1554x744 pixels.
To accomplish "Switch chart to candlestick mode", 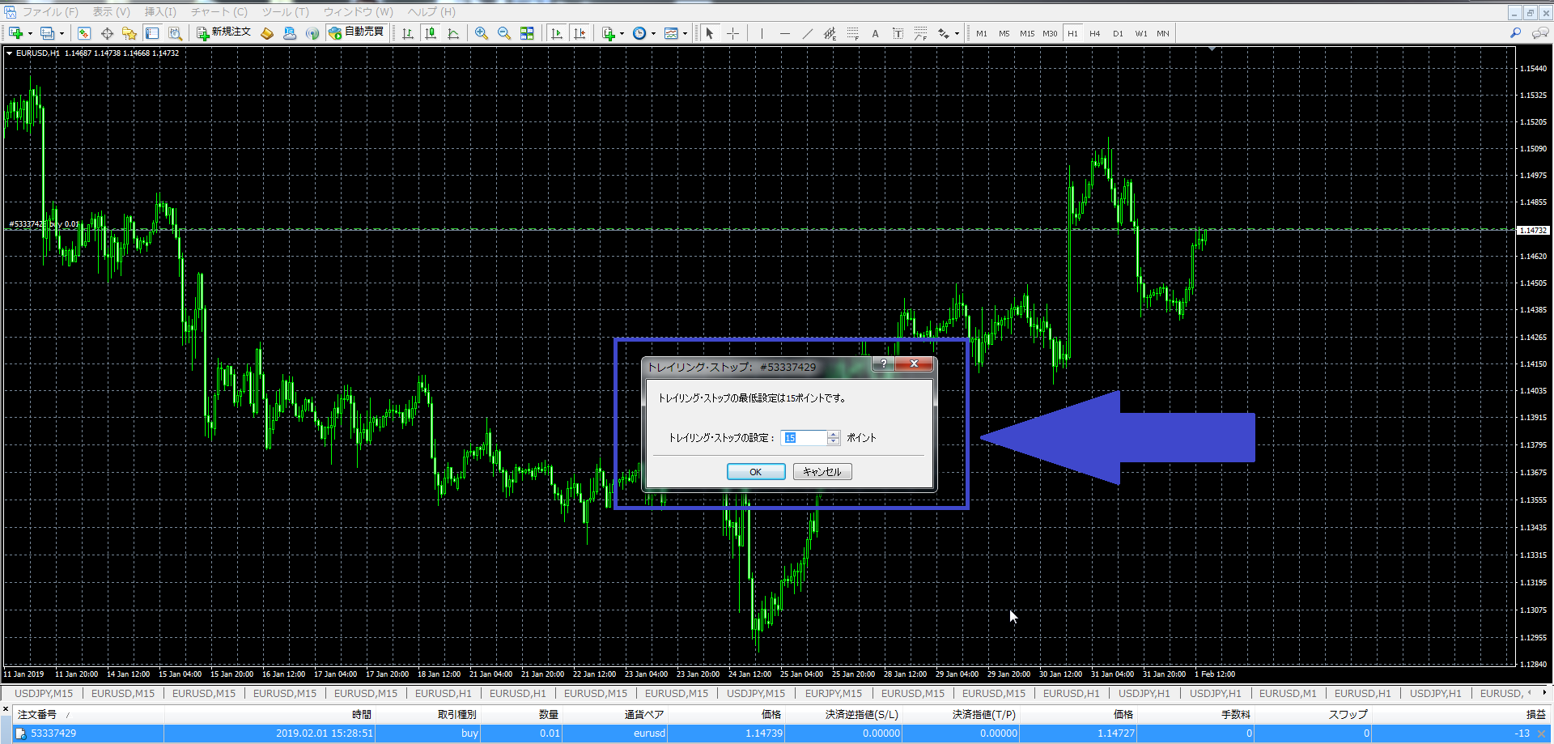I will (431, 33).
